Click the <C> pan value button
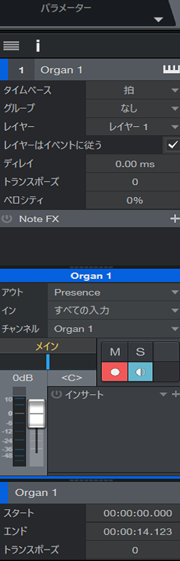The image size is (180, 561). (72, 378)
